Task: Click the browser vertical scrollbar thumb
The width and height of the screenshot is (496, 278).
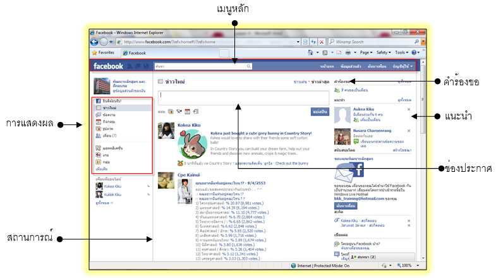Action: point(423,100)
